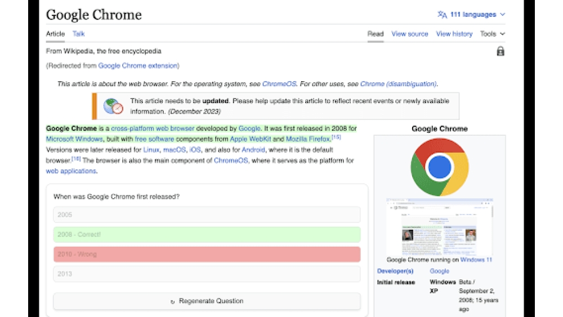The height and width of the screenshot is (317, 563).
Task: Choose the 2005 answer option
Action: [x=207, y=215]
